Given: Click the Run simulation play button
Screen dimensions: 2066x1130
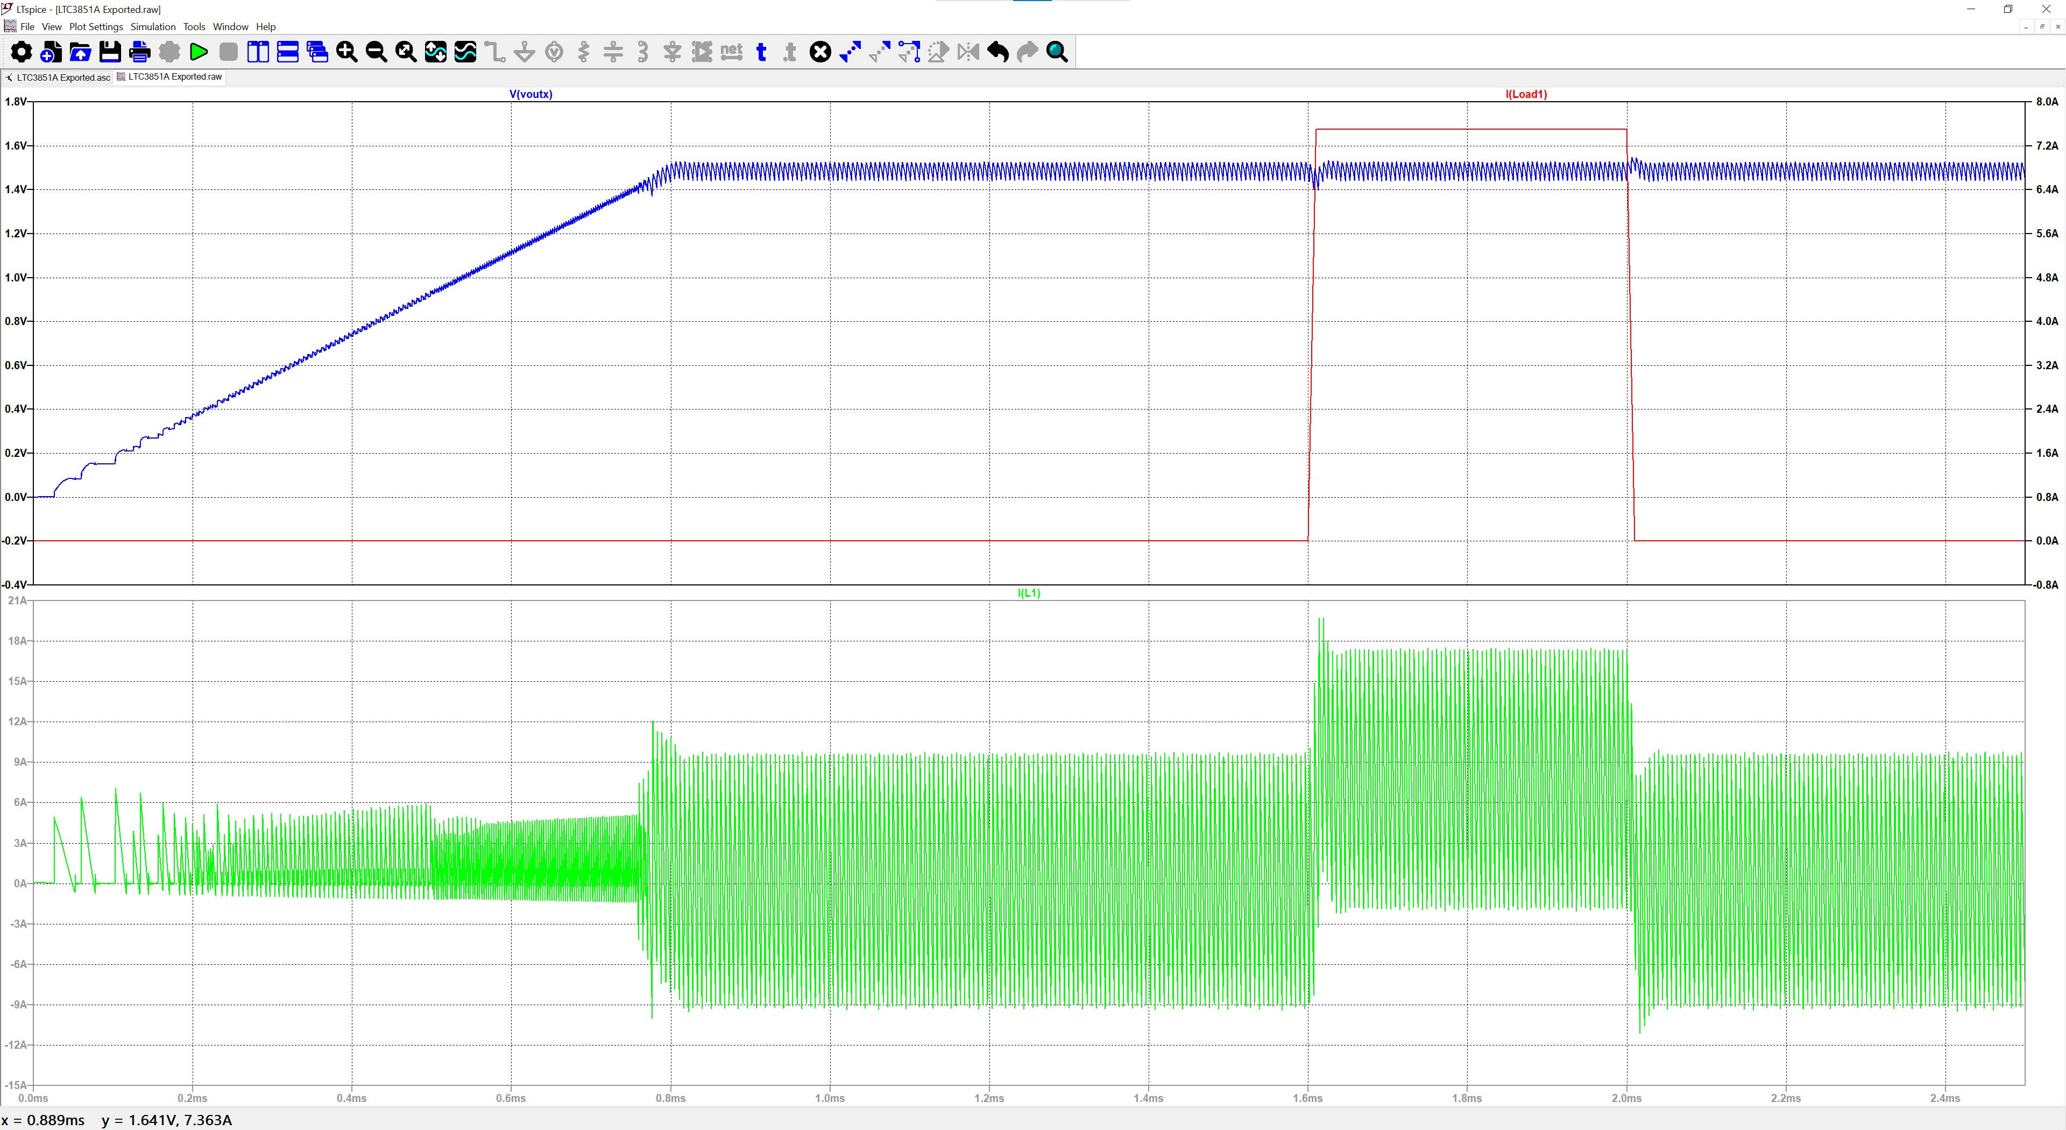Looking at the screenshot, I should (198, 53).
